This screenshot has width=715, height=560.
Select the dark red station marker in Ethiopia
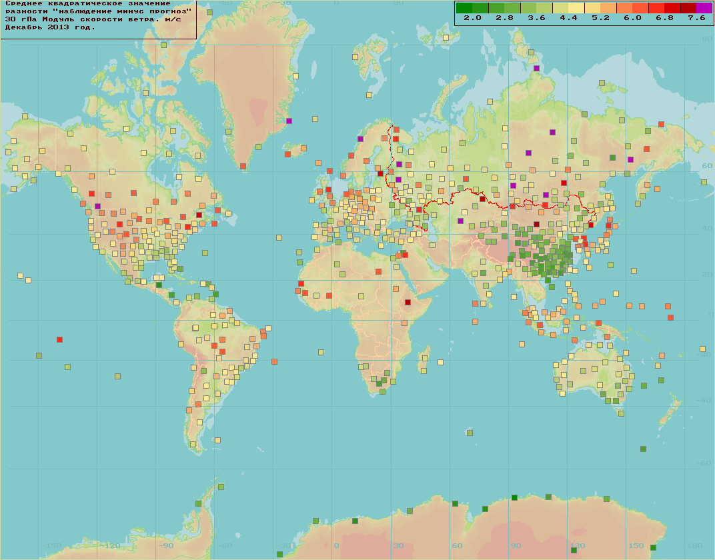coord(408,302)
